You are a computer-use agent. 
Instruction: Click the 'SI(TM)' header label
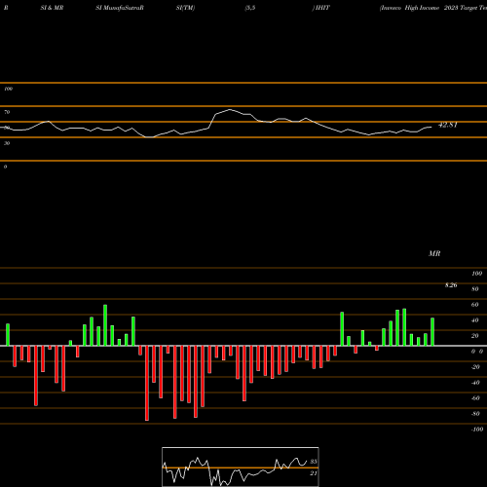pos(185,8)
